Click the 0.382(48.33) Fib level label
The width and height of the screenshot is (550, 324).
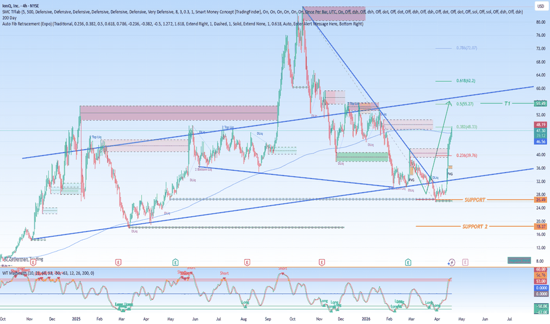click(x=467, y=127)
